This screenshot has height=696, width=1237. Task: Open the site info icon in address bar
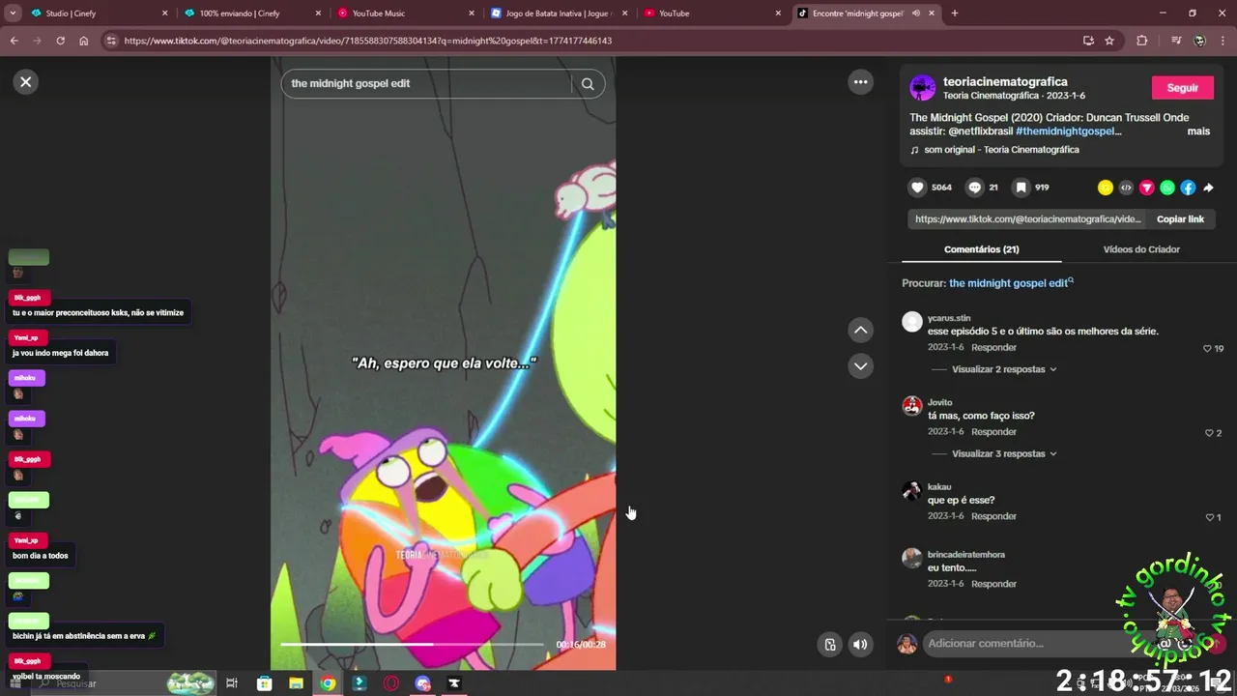pos(111,41)
